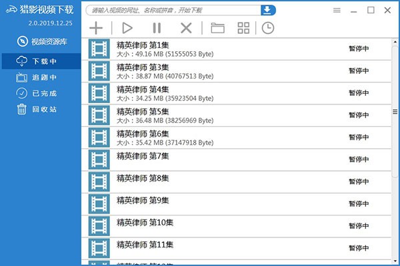The height and width of the screenshot is (266, 400).
Task: Click the plus icon to add download
Action: click(97, 28)
